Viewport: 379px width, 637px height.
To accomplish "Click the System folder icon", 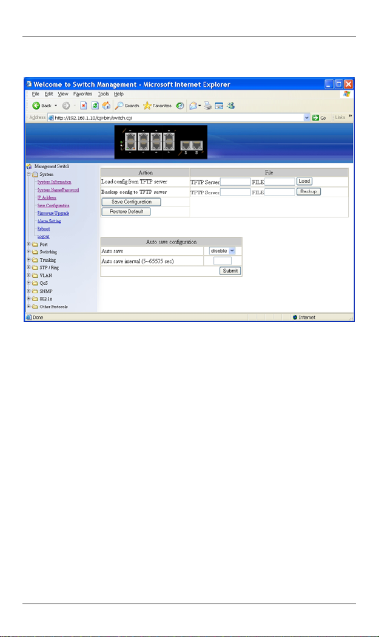I will (35, 174).
